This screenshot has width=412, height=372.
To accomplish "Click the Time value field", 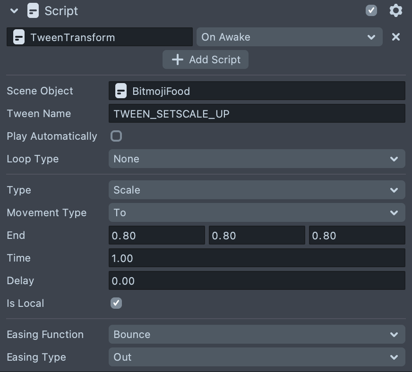I will tap(257, 258).
